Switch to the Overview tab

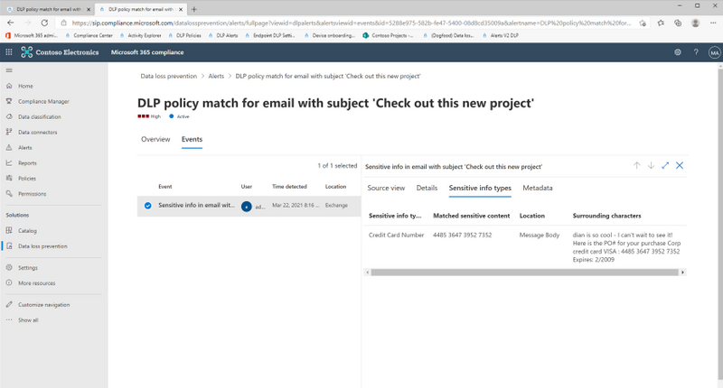click(x=155, y=140)
